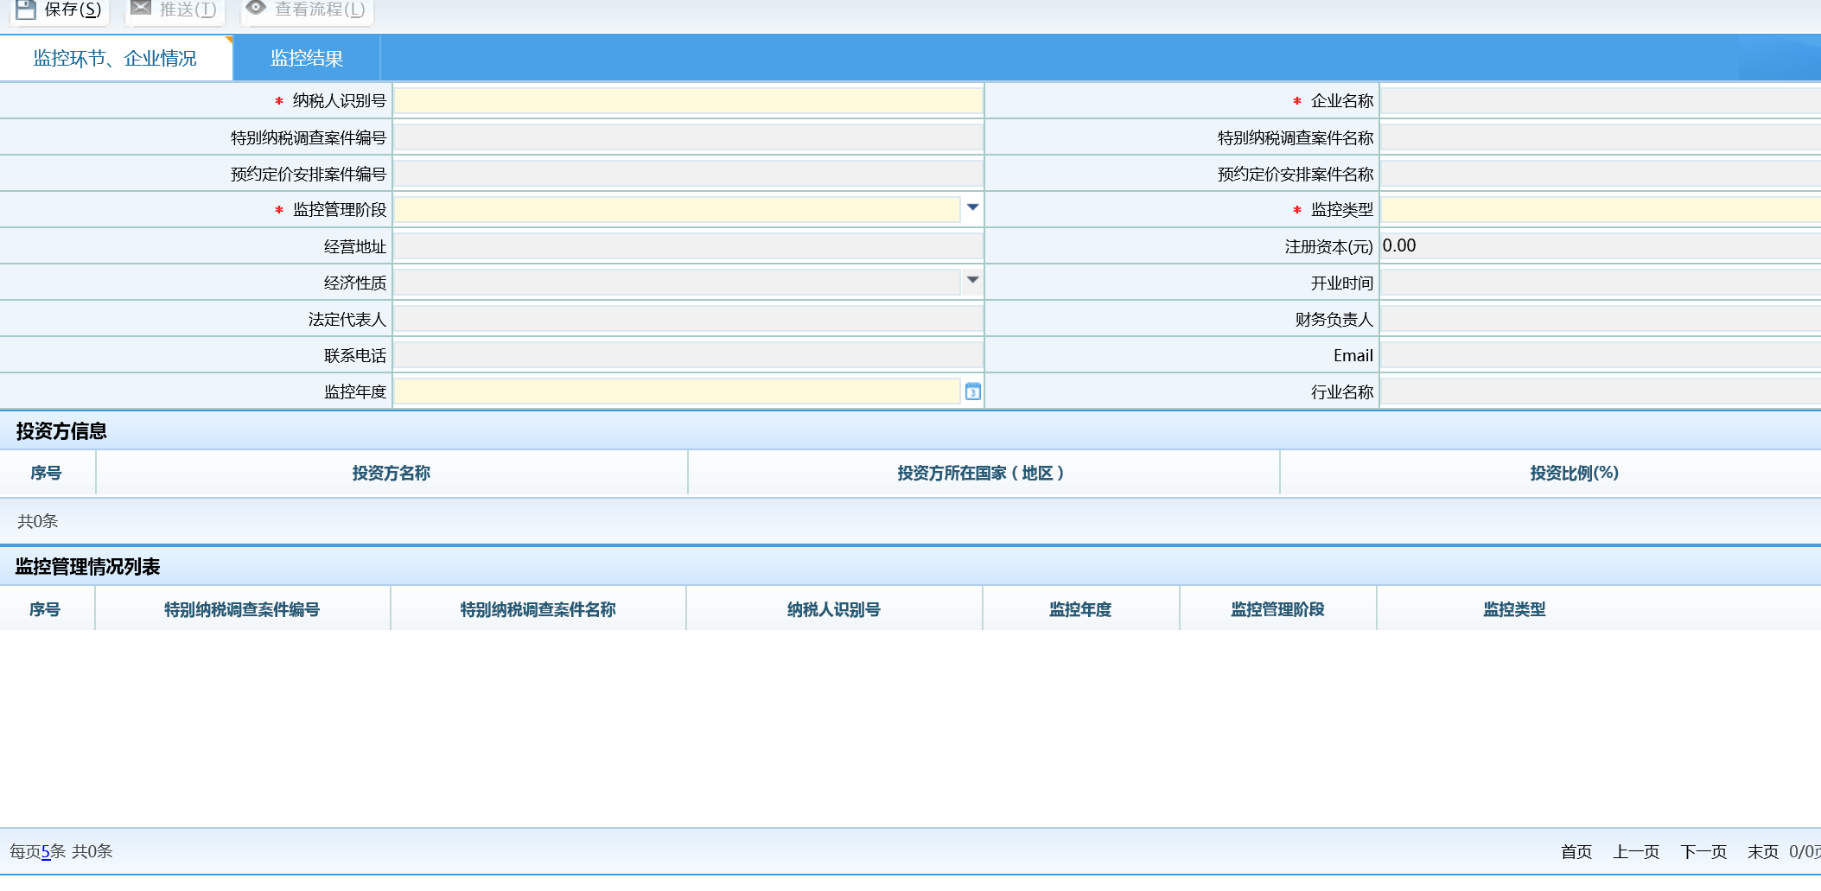The image size is (1821, 891).
Task: Click the 财务负责人 input field
Action: tap(1601, 319)
